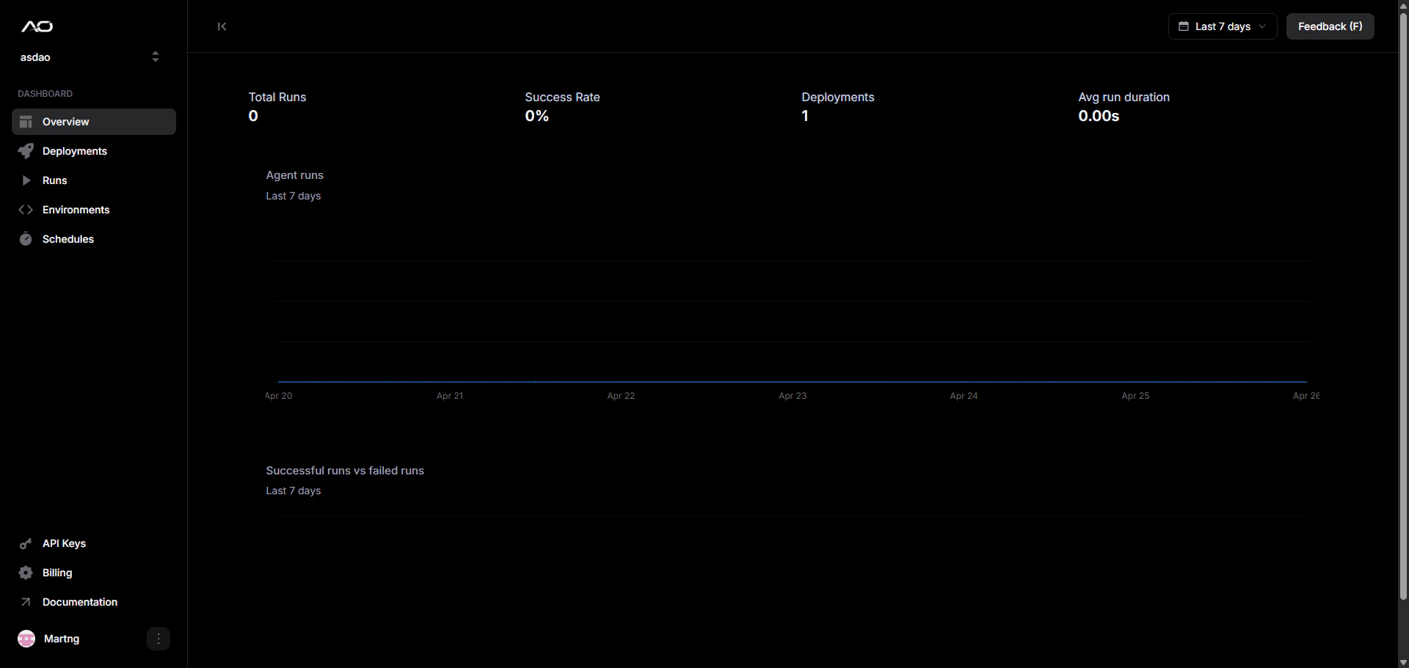
Task: Go to the Runs section
Action: (x=94, y=180)
